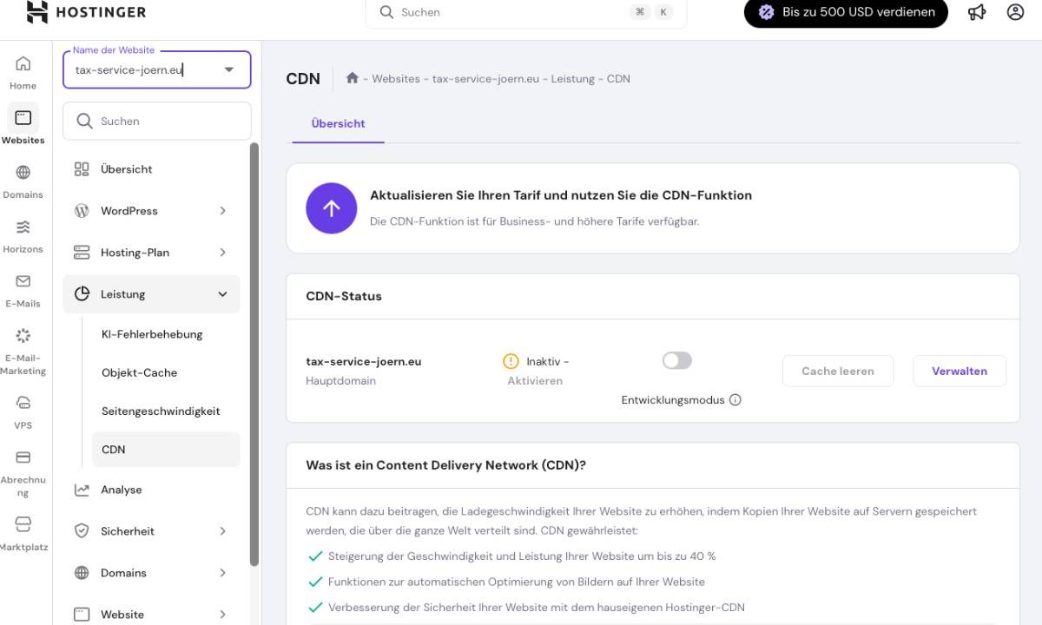Open the user profile icon
Viewport: 1042px width, 625px height.
point(1015,12)
